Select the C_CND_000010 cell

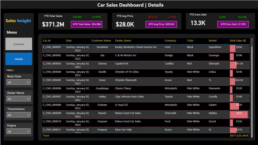tap(52, 121)
